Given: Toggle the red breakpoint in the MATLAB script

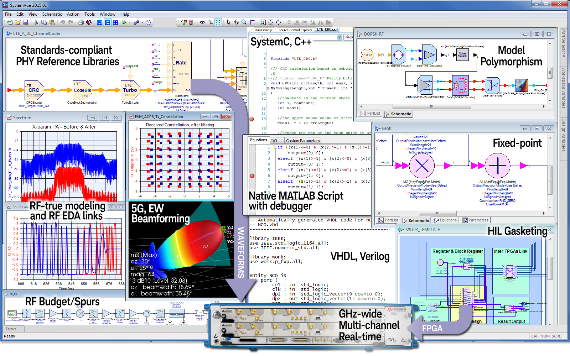Looking at the screenshot, I should click(253, 175).
